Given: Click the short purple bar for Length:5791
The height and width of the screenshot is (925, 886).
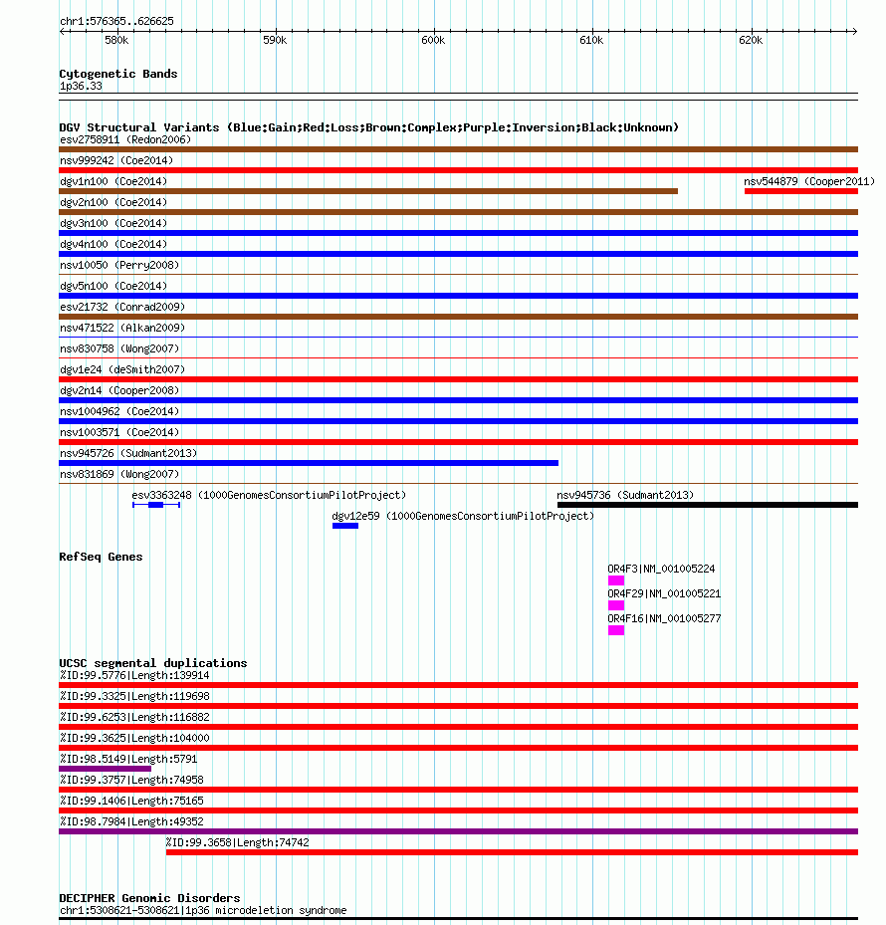Looking at the screenshot, I should point(105,769).
